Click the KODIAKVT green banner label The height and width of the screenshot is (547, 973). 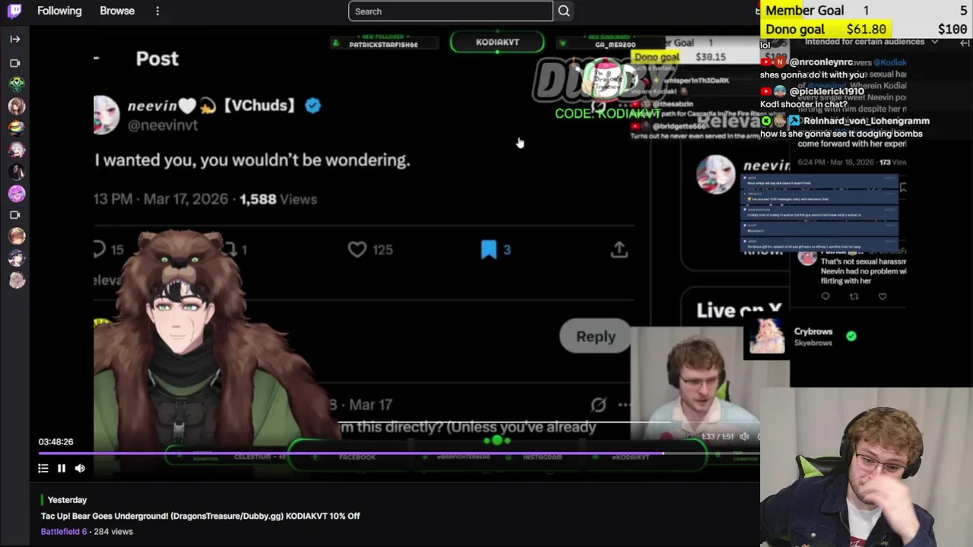[x=497, y=43]
